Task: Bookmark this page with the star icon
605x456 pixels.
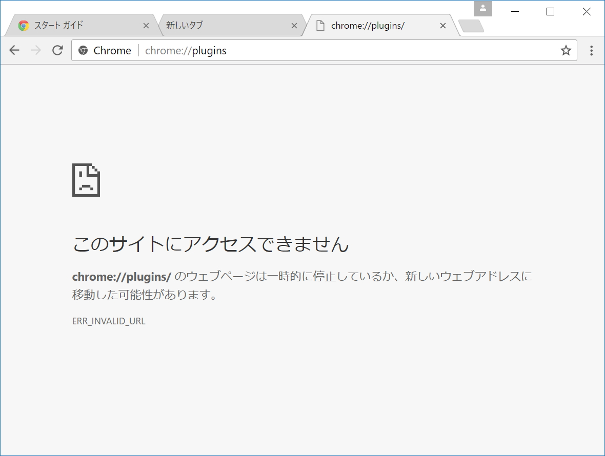Action: point(566,50)
